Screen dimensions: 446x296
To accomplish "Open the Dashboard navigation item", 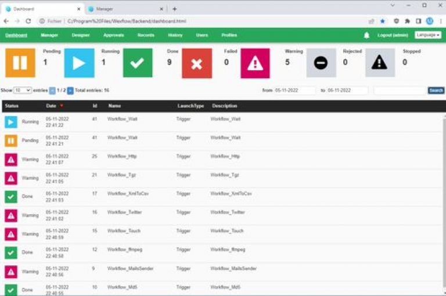I will 16,35.
